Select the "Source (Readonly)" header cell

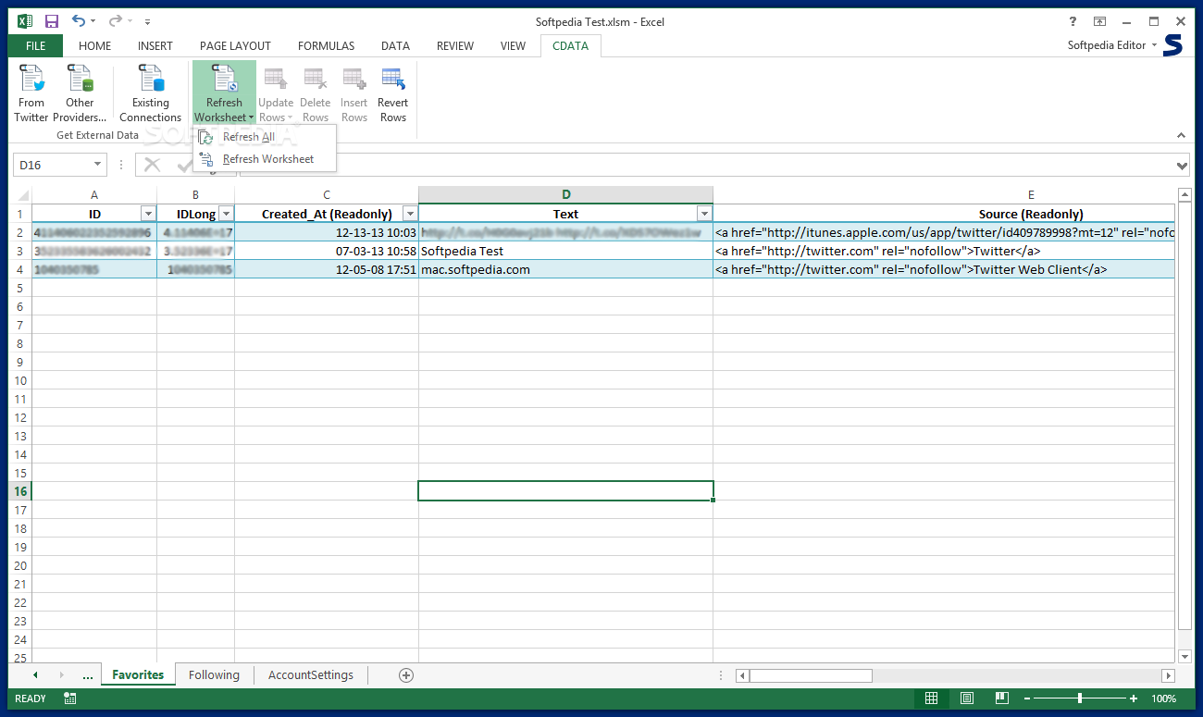[x=944, y=214]
